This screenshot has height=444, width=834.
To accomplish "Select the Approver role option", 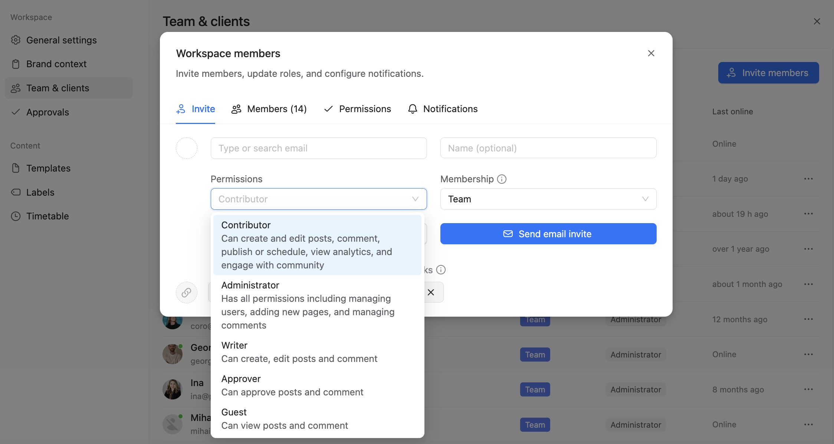I will click(x=317, y=385).
